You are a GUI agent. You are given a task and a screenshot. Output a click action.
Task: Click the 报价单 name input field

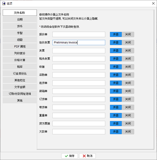click(79, 34)
